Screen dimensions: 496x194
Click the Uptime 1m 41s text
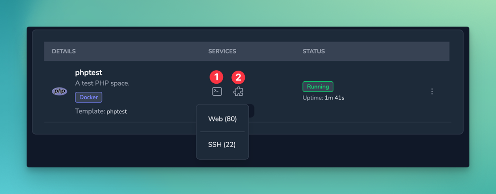pyautogui.click(x=323, y=98)
